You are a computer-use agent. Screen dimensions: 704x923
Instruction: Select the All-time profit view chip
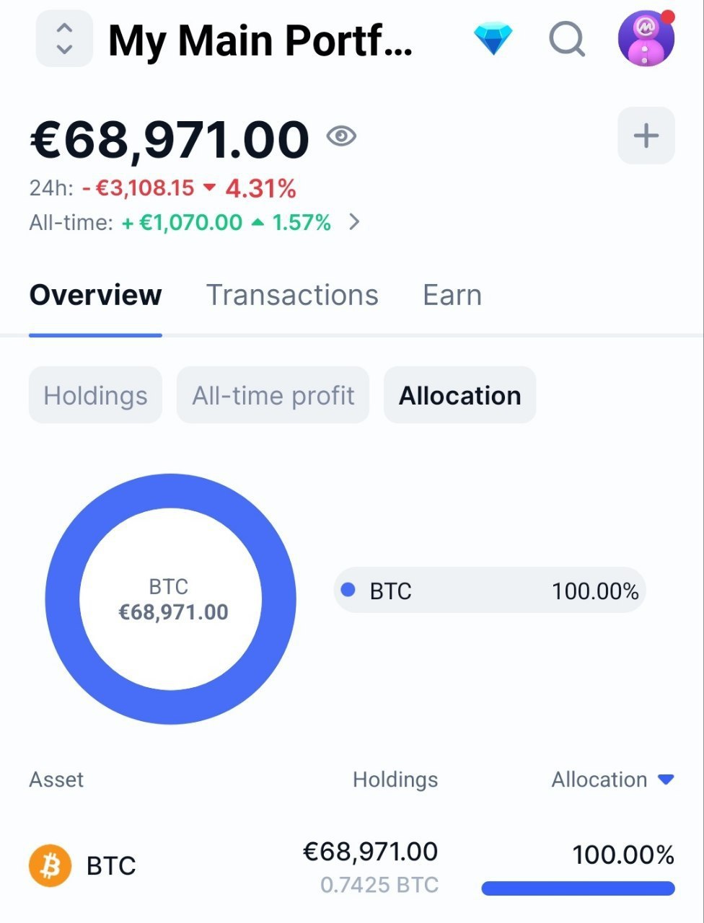tap(273, 395)
